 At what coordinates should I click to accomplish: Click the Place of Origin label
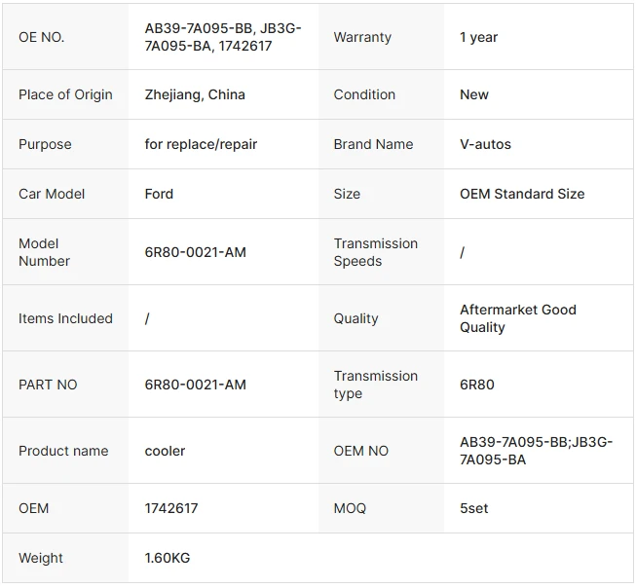tap(65, 94)
